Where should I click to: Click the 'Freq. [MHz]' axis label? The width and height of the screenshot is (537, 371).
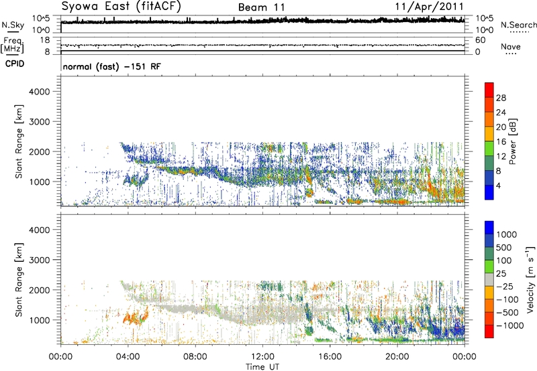pos(12,46)
